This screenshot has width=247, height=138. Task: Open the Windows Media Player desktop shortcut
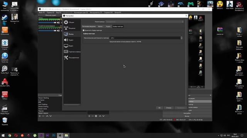5,109
